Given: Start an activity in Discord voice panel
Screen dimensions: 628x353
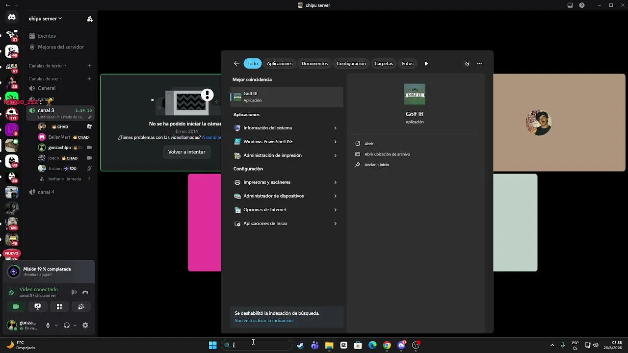Looking at the screenshot, I should [59, 306].
